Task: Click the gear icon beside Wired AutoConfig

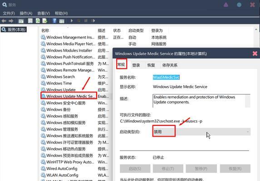Action: (43, 169)
